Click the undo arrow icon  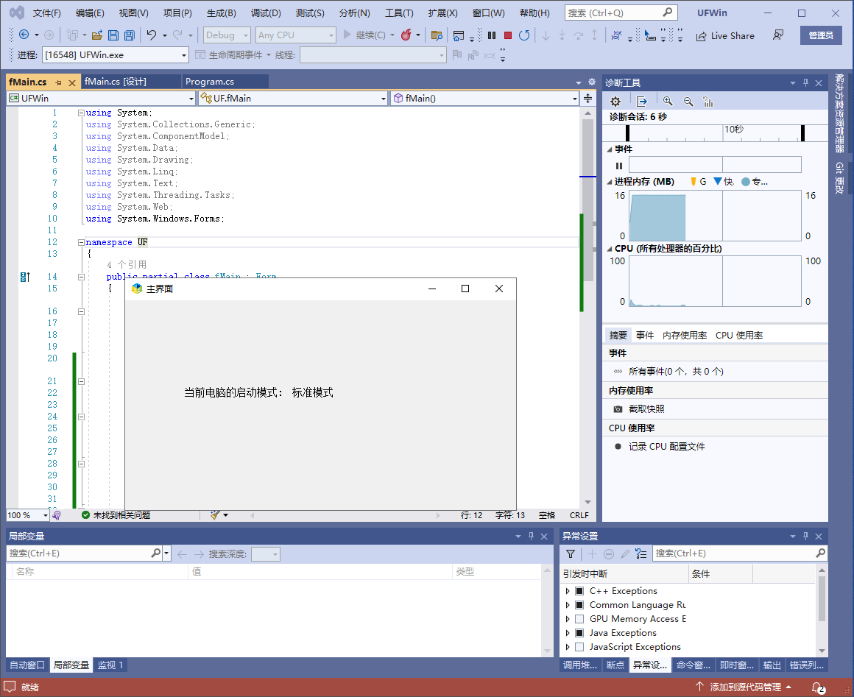[152, 35]
